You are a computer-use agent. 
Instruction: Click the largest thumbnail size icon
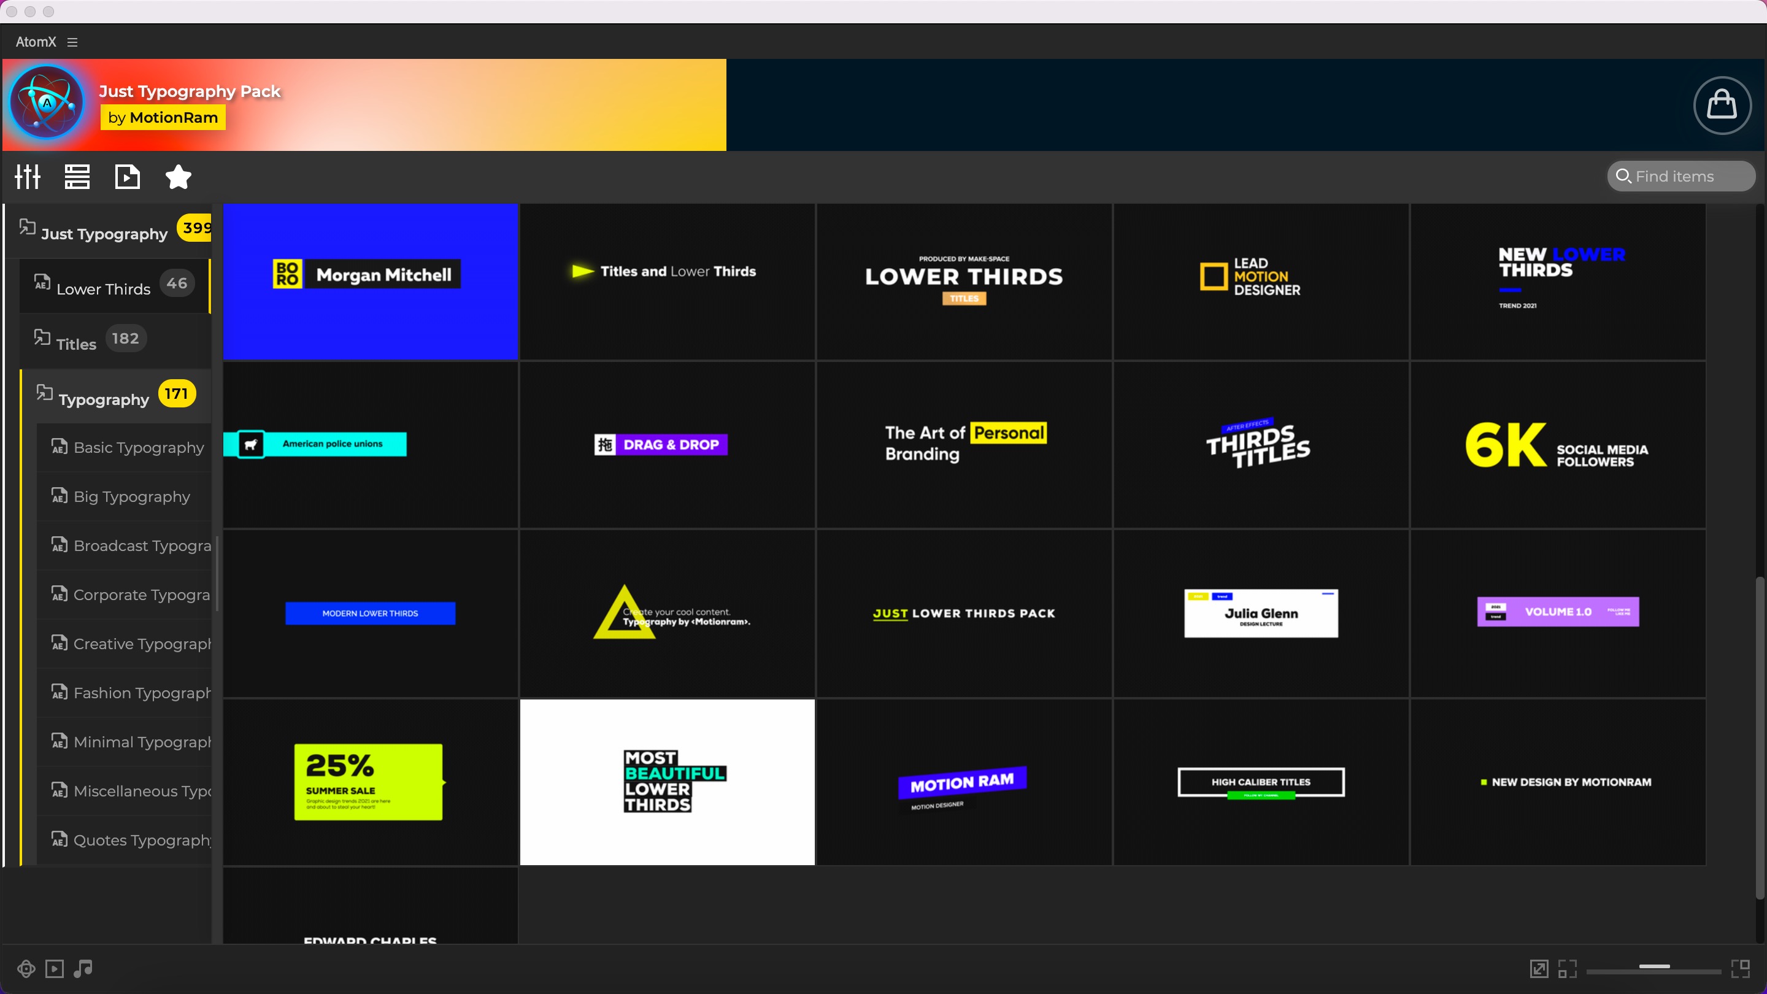point(1740,968)
